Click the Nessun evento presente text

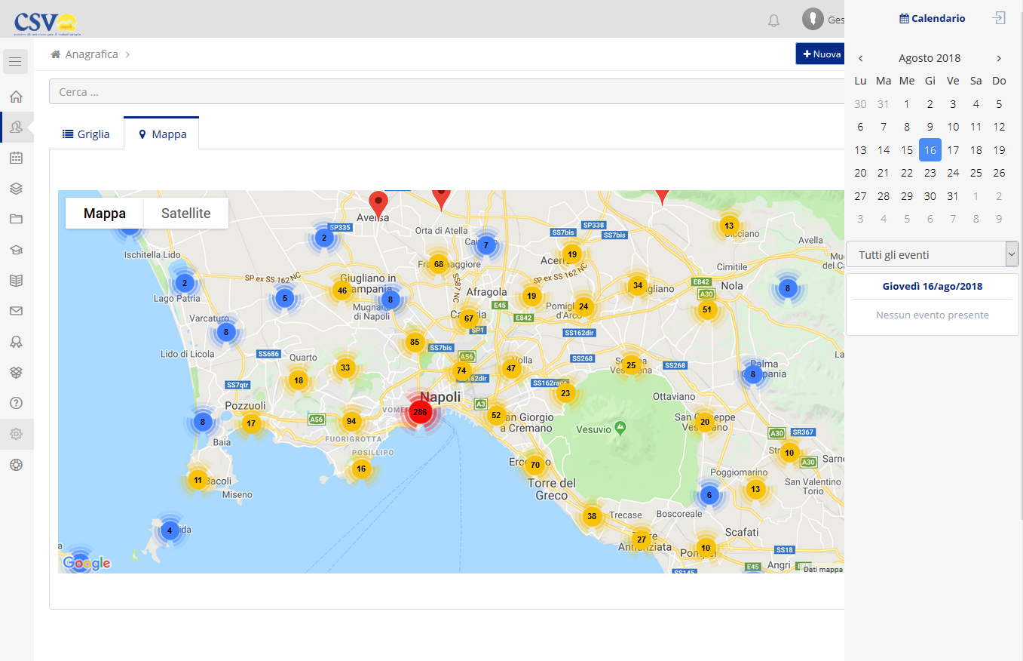pyautogui.click(x=933, y=315)
